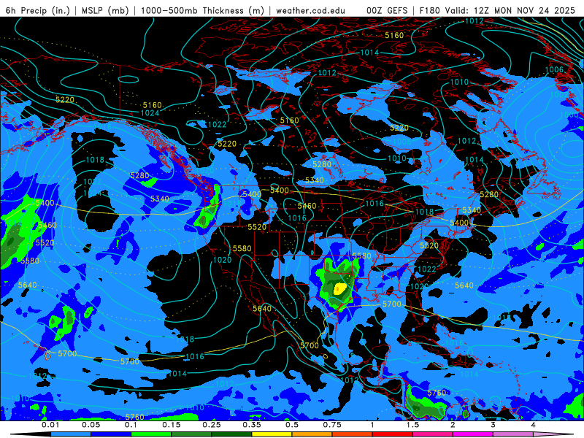Click the red 1–1.5 legend swatch
The image size is (584, 438).
coord(393,434)
